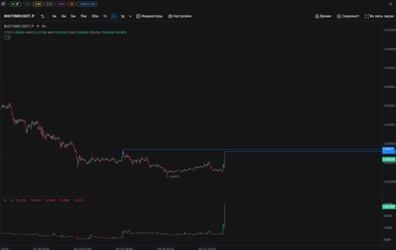396x250 pixels.
Task: Click the pin icon in top-left corner
Action: point(3,4)
